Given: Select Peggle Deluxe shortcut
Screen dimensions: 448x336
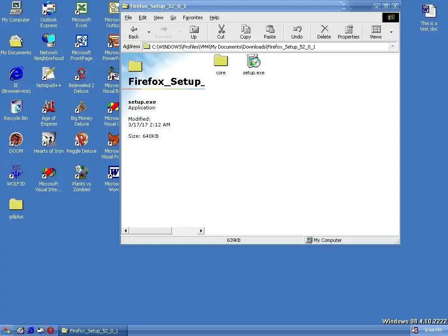Looking at the screenshot, I should 81,143.
